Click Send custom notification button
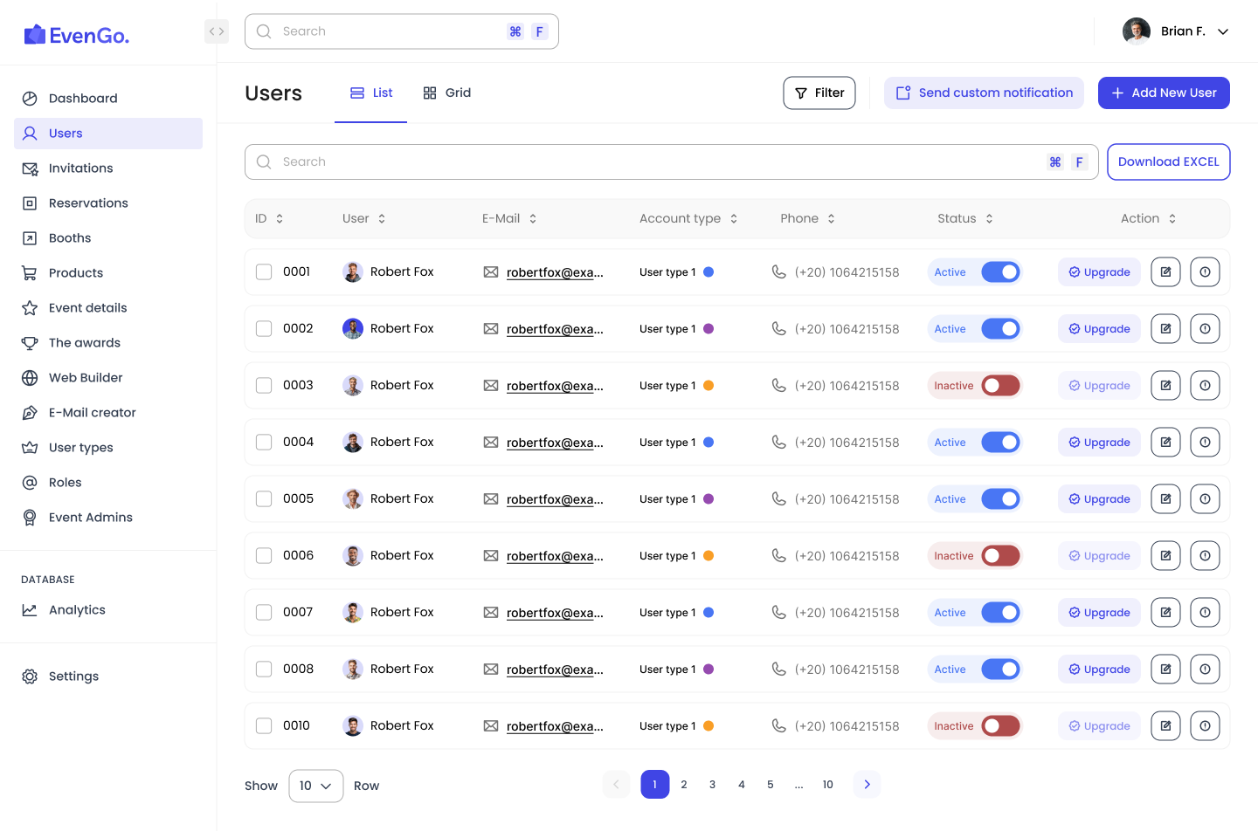This screenshot has height=831, width=1258. click(x=984, y=93)
